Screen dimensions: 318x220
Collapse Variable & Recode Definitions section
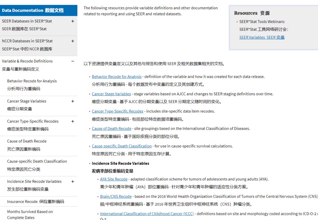73,61
